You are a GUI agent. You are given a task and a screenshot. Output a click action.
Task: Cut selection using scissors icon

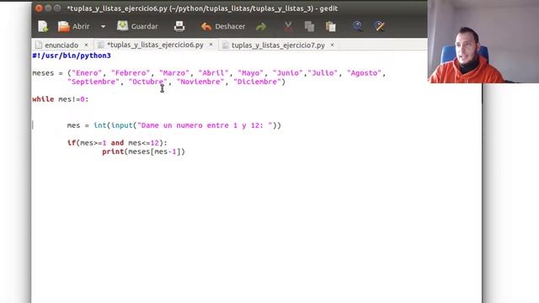(288, 26)
